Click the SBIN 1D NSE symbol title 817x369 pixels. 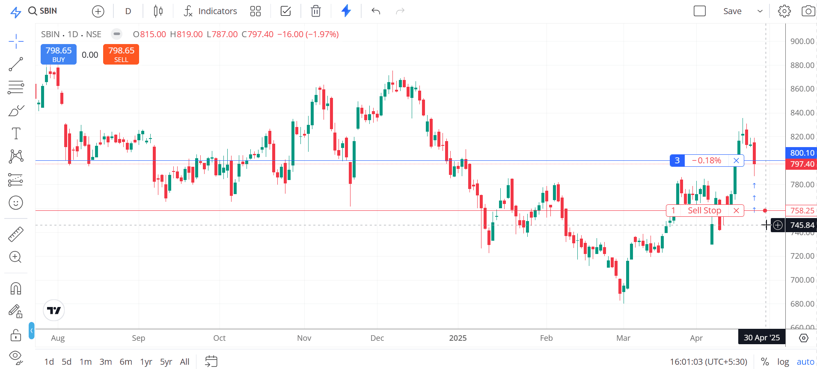click(x=71, y=34)
